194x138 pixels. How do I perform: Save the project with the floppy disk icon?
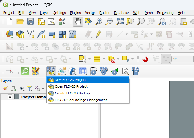pos(31,22)
